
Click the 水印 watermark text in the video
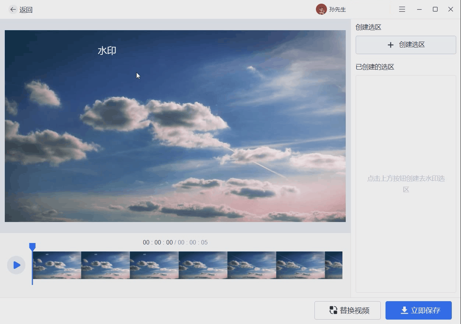(x=107, y=51)
